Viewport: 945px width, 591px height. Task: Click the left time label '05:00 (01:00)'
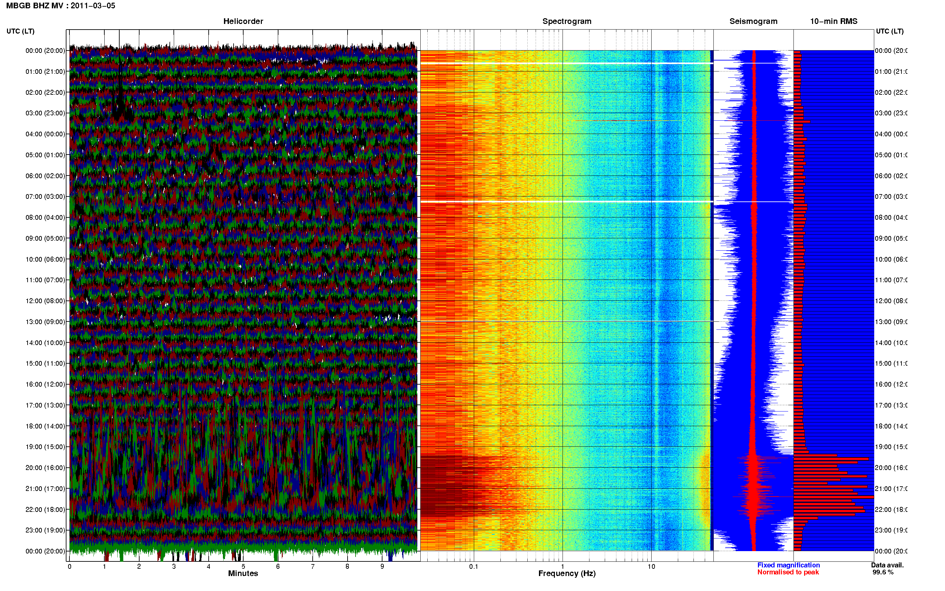pos(45,155)
